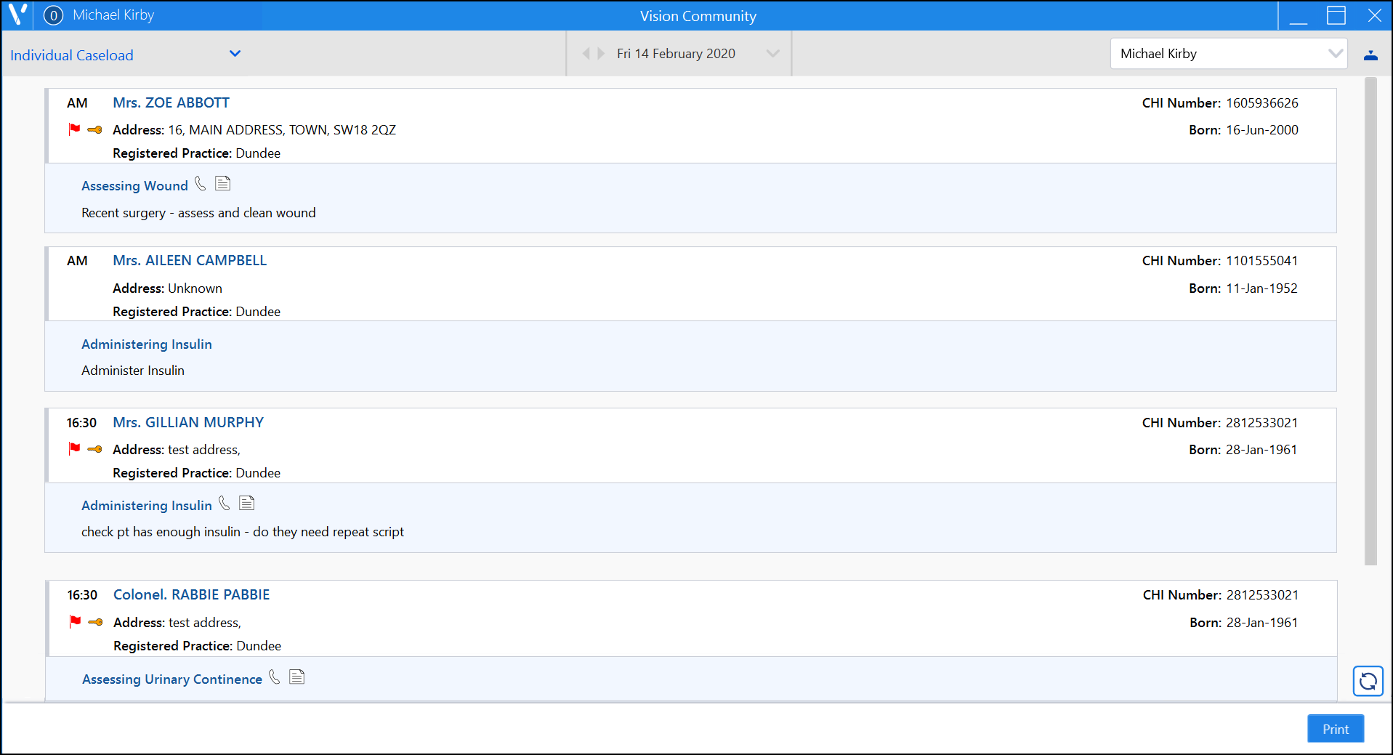Click note about checking pt has enough insulin

point(243,532)
